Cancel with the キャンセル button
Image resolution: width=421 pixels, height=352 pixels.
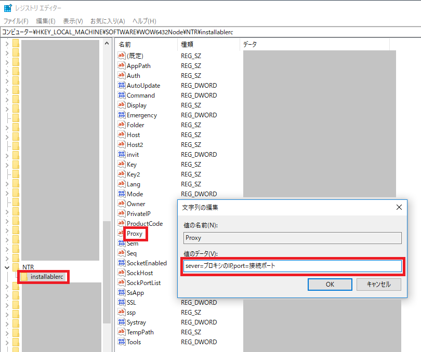pos(379,285)
